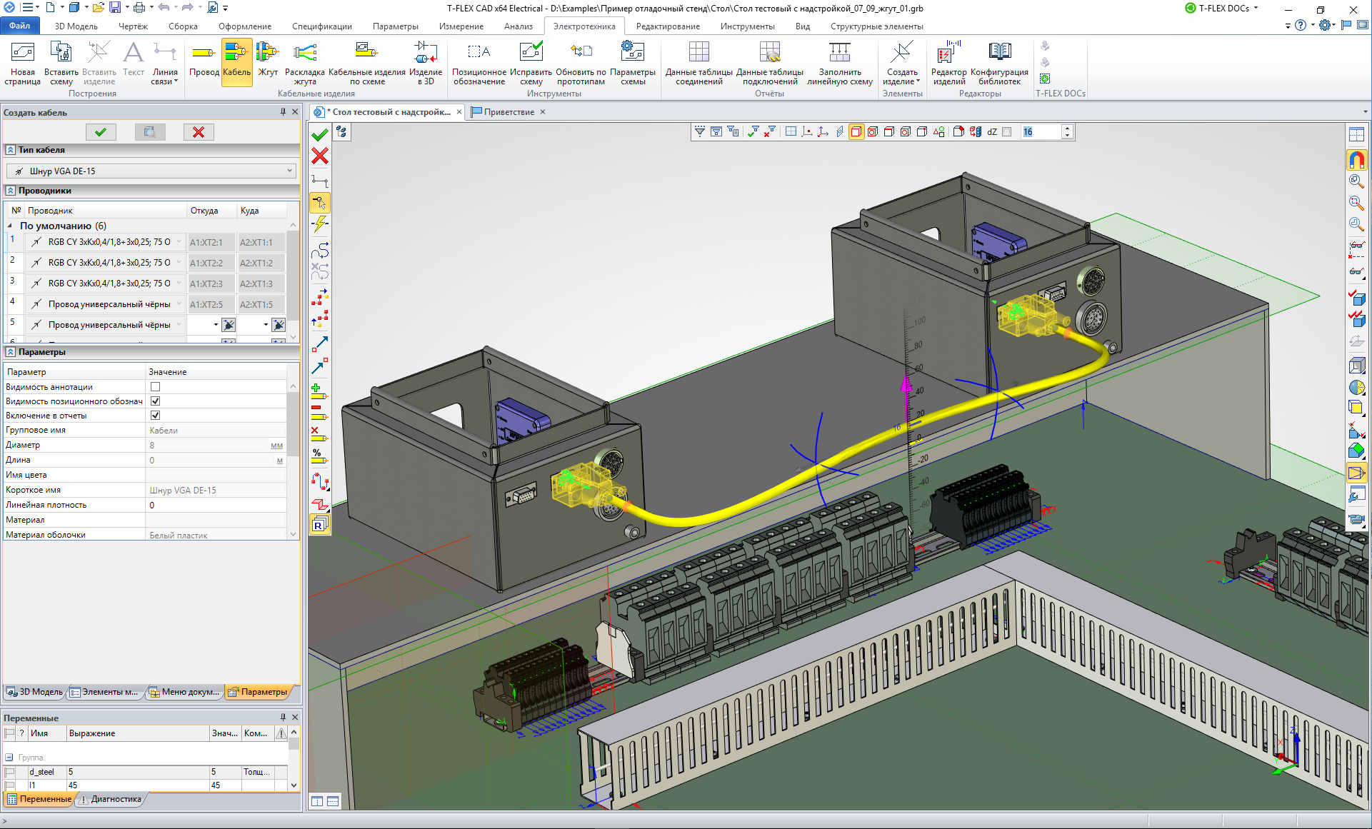The height and width of the screenshot is (829, 1372).
Task: Edit Линейная плотность value field
Action: [217, 505]
